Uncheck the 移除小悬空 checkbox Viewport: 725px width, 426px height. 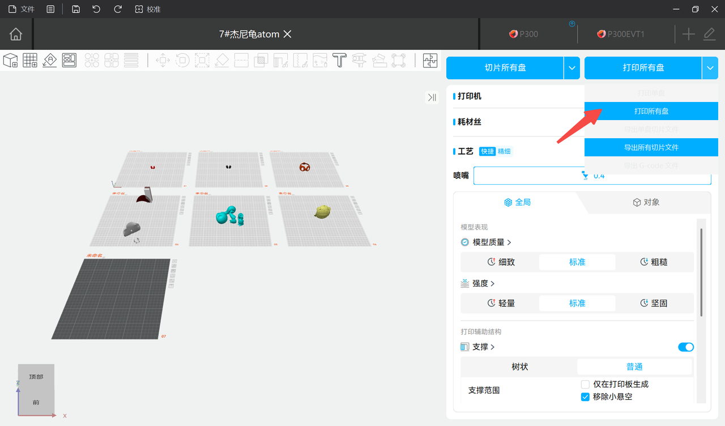click(586, 397)
